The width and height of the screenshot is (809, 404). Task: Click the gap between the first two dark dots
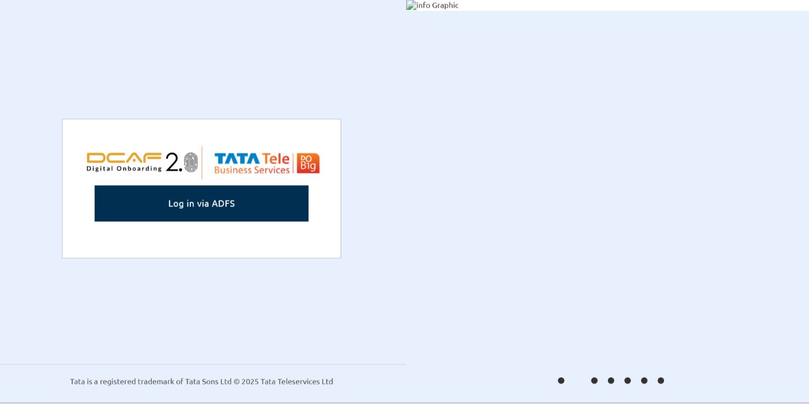click(578, 380)
